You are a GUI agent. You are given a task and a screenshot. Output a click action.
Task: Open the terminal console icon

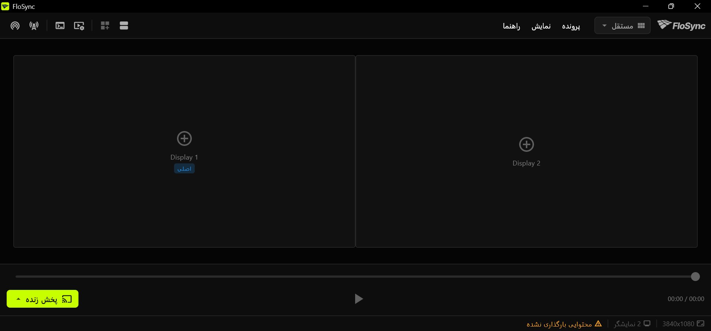tap(60, 26)
